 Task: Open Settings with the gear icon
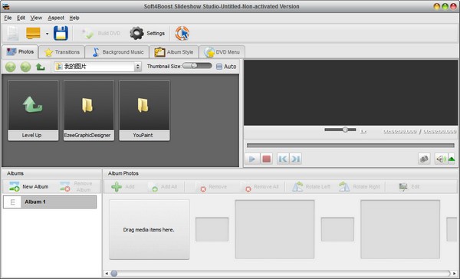coord(147,34)
